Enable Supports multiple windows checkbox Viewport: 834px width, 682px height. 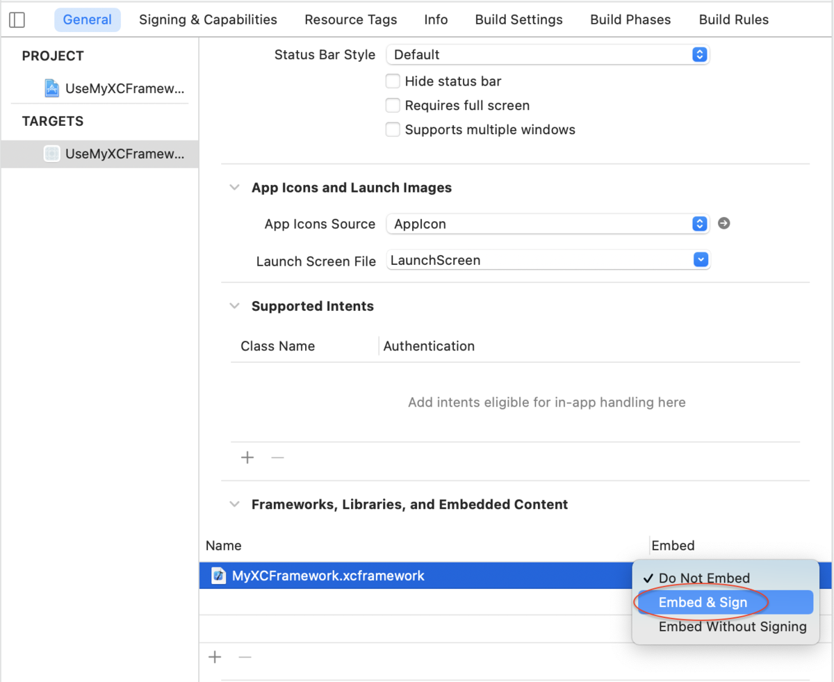click(x=393, y=129)
